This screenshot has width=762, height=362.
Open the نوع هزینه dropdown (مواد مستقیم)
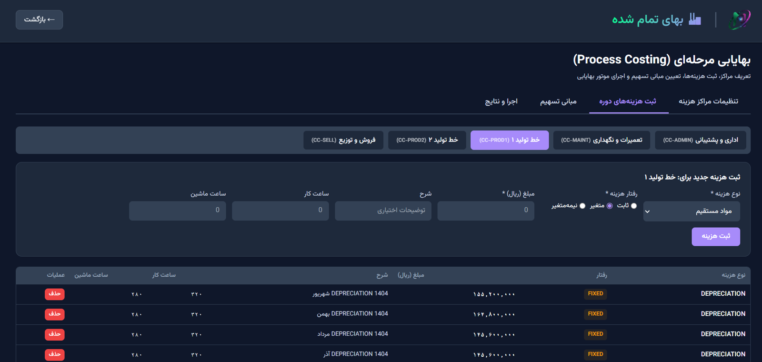click(692, 211)
